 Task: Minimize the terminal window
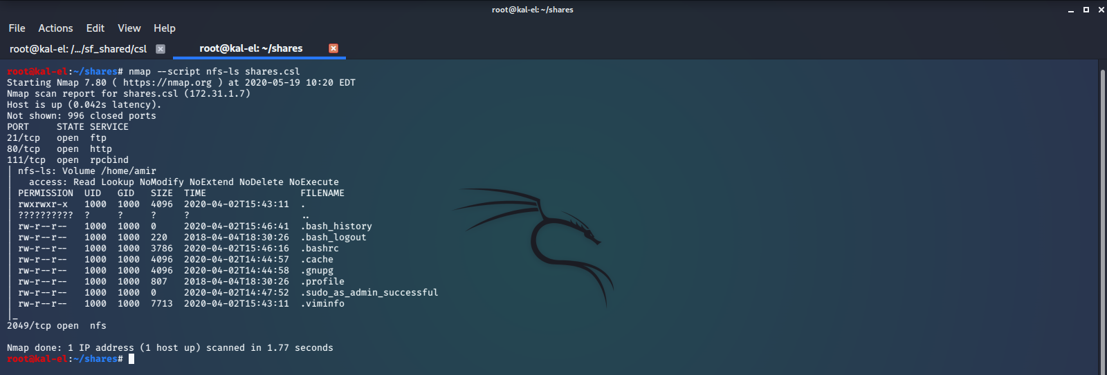[1071, 10]
